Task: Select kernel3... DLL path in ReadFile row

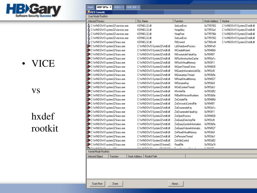Action: click(x=154, y=145)
